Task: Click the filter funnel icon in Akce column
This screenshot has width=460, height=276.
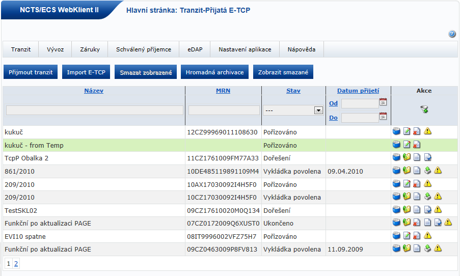Action: 424,109
